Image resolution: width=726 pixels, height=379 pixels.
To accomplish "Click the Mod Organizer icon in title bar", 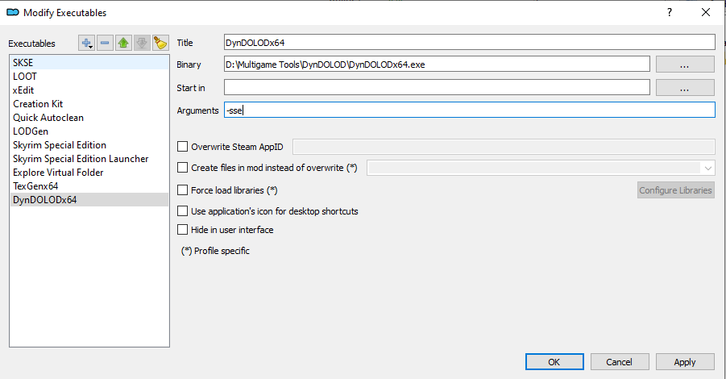I will [x=12, y=12].
